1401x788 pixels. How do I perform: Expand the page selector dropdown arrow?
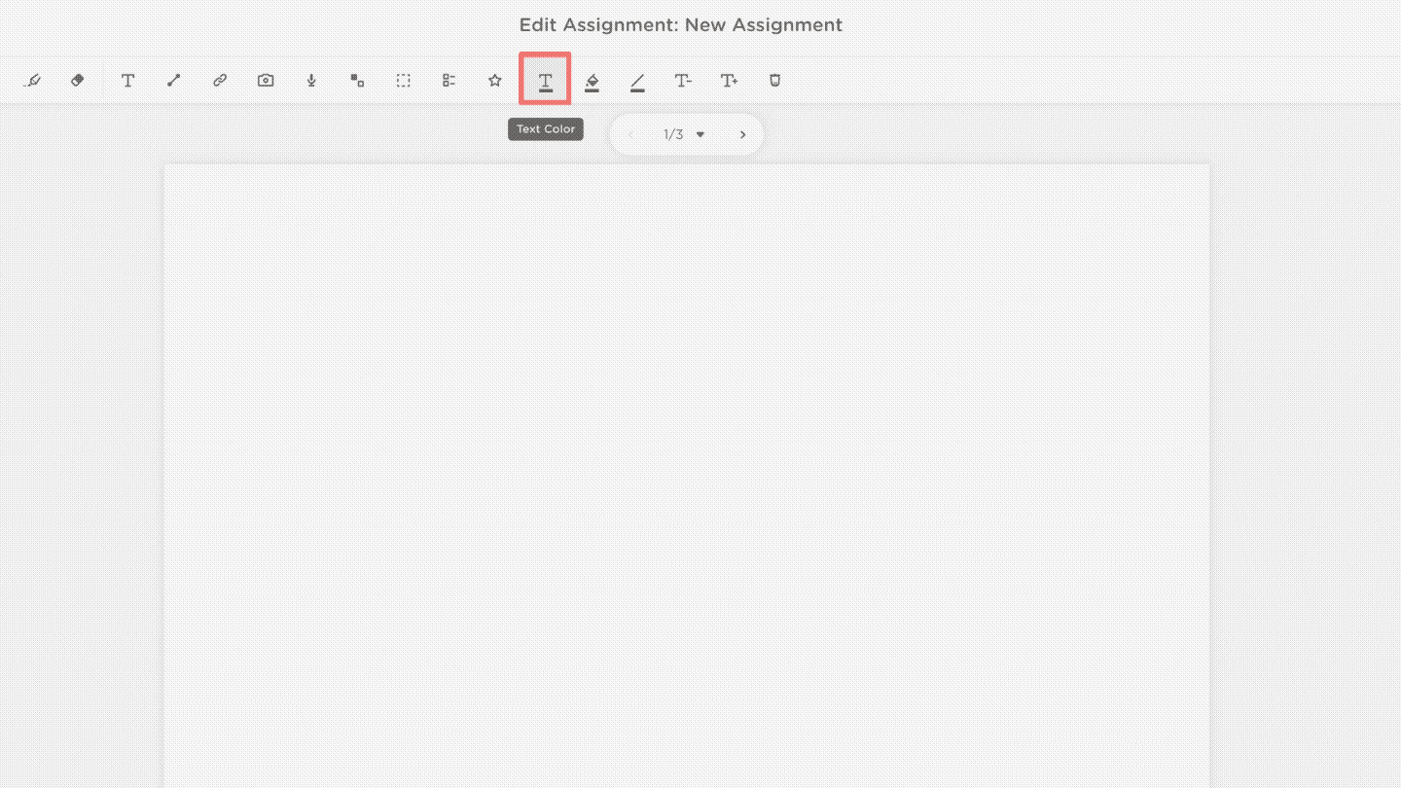pyautogui.click(x=700, y=135)
